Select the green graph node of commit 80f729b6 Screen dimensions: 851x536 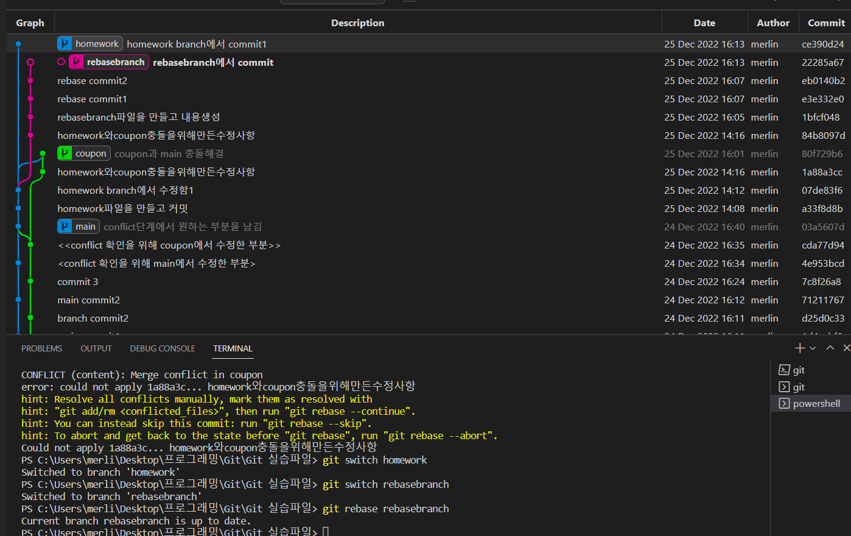(x=43, y=153)
